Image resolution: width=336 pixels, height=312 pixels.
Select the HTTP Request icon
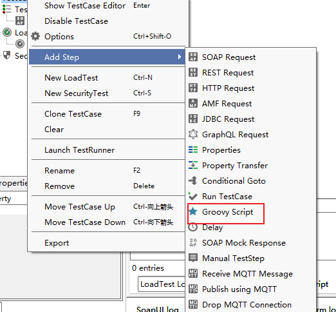click(193, 88)
